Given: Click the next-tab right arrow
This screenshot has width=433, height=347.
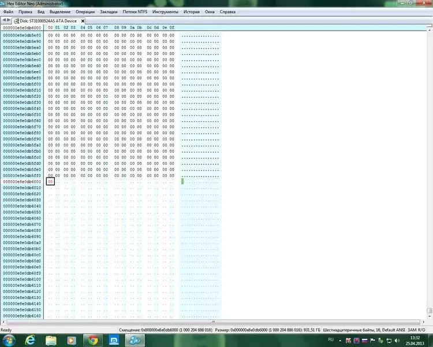Looking at the screenshot, I should tap(9, 20).
